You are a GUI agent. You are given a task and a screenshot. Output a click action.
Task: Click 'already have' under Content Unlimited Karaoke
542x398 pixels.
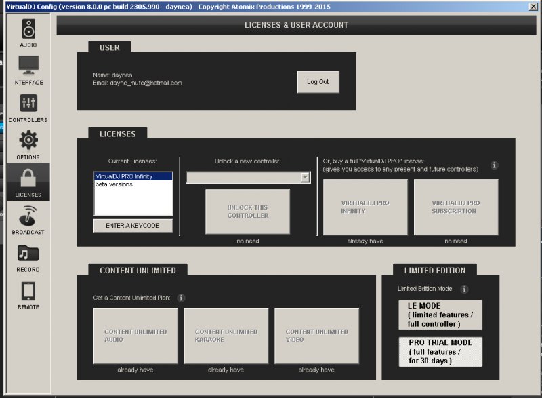(x=226, y=370)
